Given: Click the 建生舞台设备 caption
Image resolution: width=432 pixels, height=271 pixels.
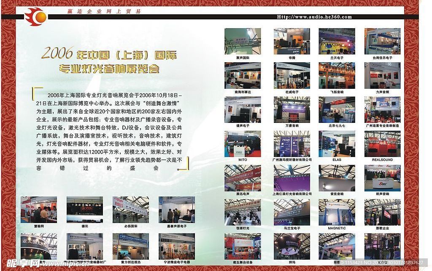Looking at the screenshot, I should pyautogui.click(x=243, y=262).
